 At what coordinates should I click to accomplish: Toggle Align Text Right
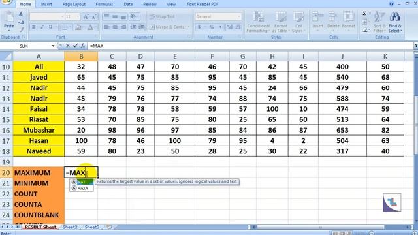click(123, 27)
